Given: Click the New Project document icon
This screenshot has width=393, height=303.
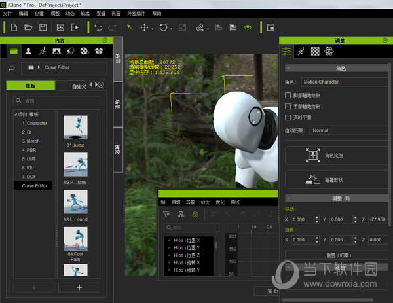Looking at the screenshot, I should [x=14, y=27].
